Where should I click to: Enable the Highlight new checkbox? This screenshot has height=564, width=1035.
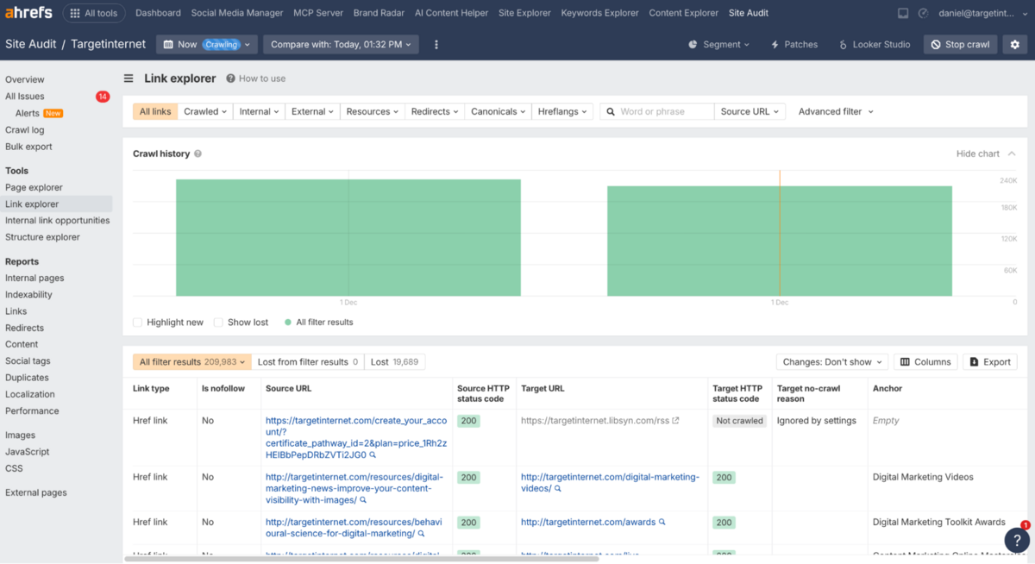[137, 323]
